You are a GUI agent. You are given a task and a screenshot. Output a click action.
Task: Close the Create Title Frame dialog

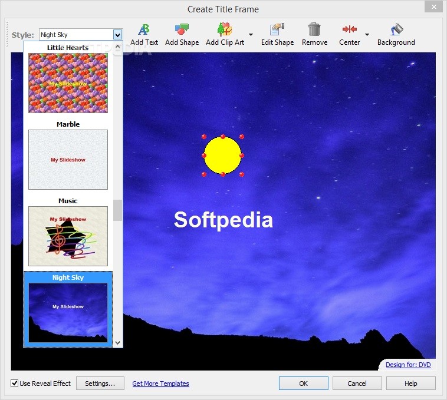[x=433, y=6]
